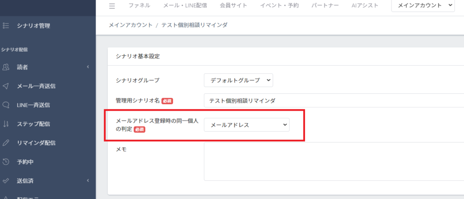Select the メール一斉送信 paper plane icon
This screenshot has height=199, width=464.
pyautogui.click(x=6, y=86)
